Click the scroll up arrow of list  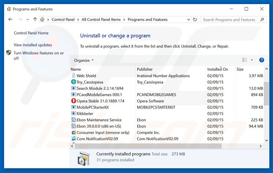[x=266, y=69]
